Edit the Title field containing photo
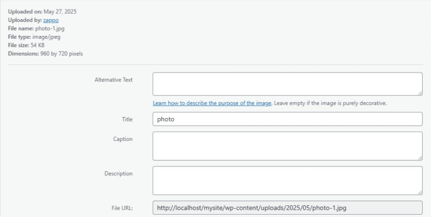 [287, 119]
